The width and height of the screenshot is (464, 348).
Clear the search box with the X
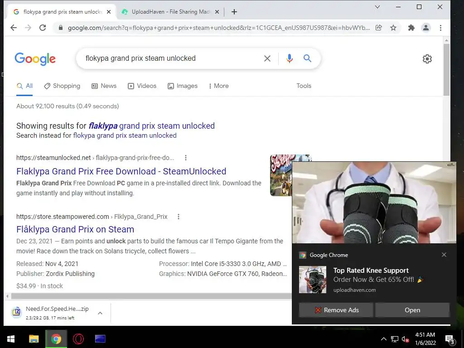267,58
